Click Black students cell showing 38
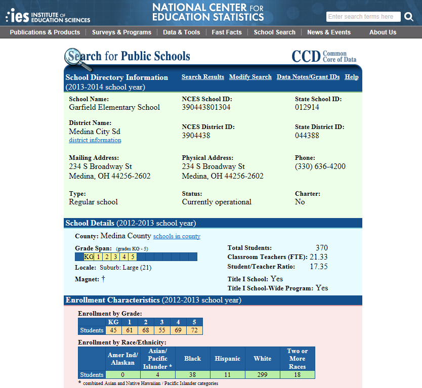This screenshot has width=422, height=388. click(192, 375)
